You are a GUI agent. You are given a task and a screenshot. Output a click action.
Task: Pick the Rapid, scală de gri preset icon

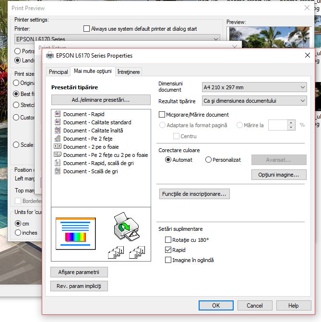tap(58, 163)
